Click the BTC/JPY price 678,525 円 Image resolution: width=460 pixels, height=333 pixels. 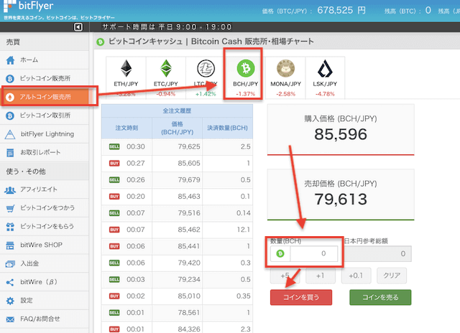click(x=341, y=11)
